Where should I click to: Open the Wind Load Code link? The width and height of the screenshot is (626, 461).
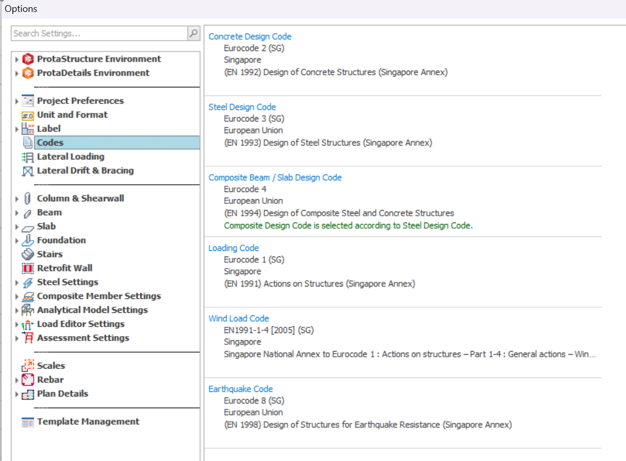pyautogui.click(x=238, y=319)
